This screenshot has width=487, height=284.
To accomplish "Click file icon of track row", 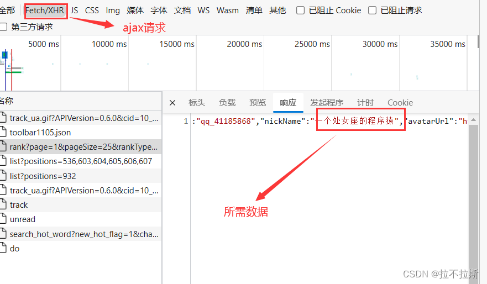I will coord(3,204).
